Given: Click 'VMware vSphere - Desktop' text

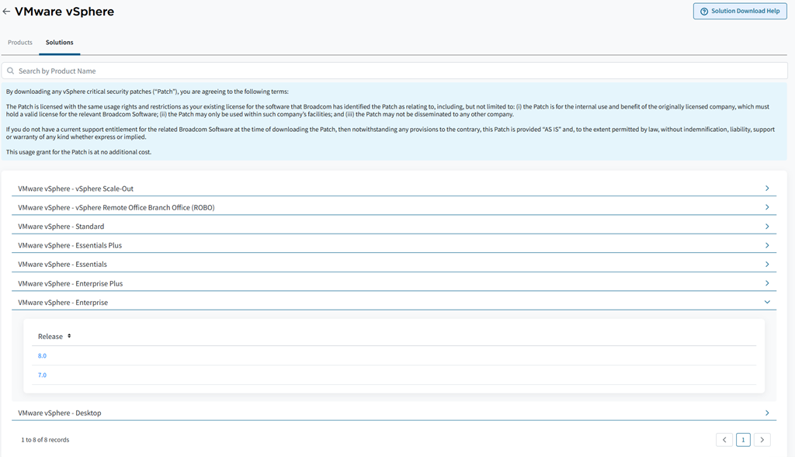Looking at the screenshot, I should coord(59,413).
